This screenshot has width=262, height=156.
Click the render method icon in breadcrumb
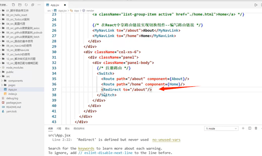tap(84, 10)
